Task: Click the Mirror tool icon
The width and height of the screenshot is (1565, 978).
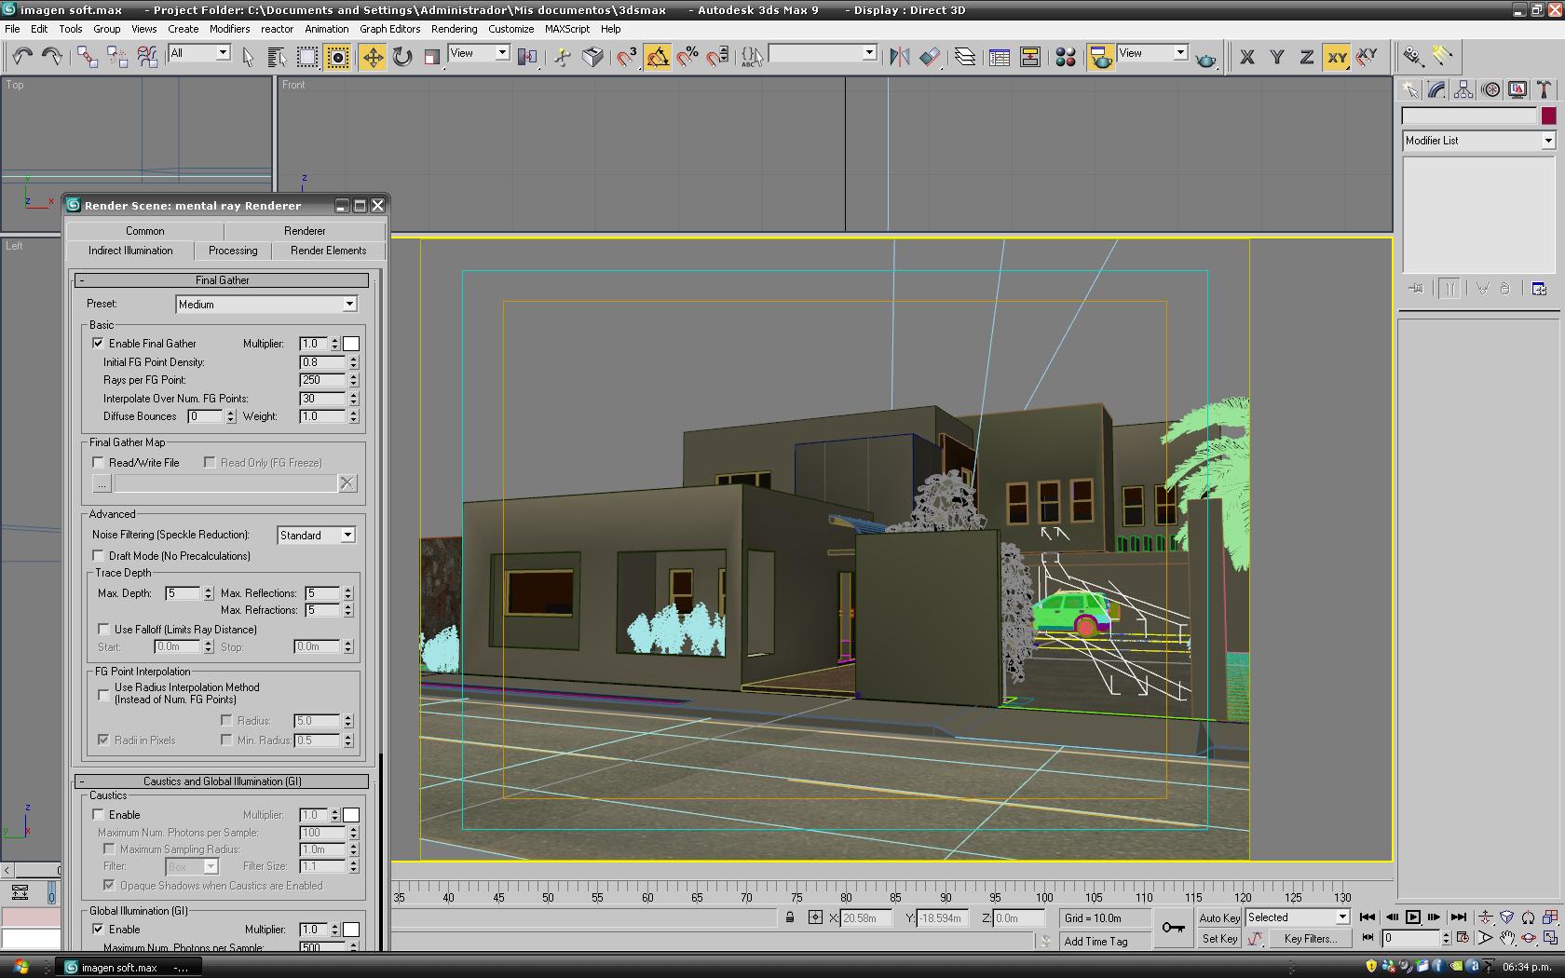Action: (x=899, y=57)
